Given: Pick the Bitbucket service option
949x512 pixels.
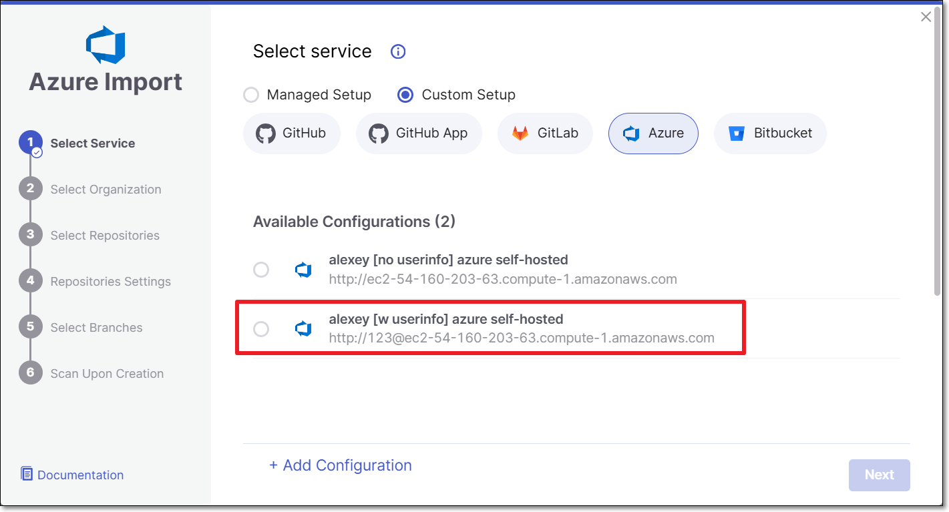Looking at the screenshot, I should pos(770,133).
